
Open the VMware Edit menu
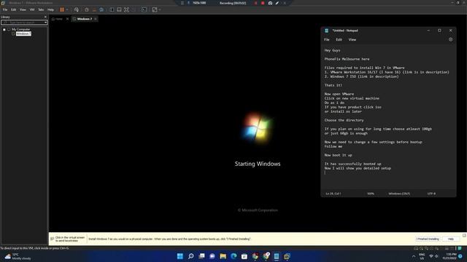point(13,9)
